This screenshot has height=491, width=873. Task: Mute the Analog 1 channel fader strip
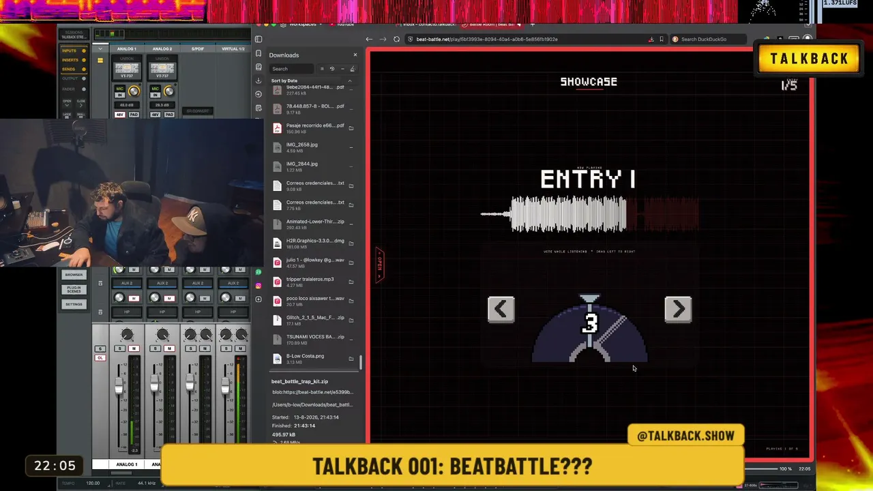pos(134,348)
